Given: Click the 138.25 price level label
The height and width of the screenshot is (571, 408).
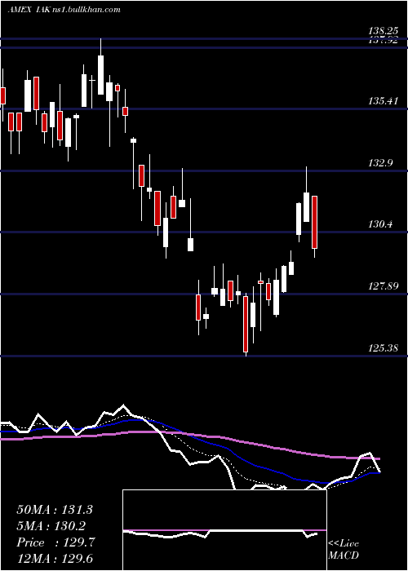Looking at the screenshot, I should pos(383,31).
